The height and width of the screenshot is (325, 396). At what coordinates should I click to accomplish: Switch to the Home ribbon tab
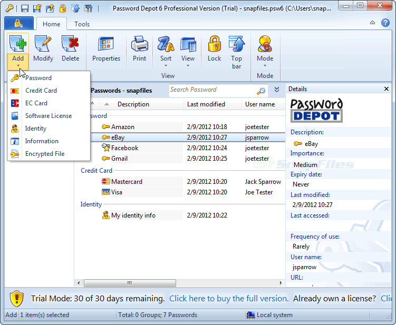pyautogui.click(x=52, y=24)
